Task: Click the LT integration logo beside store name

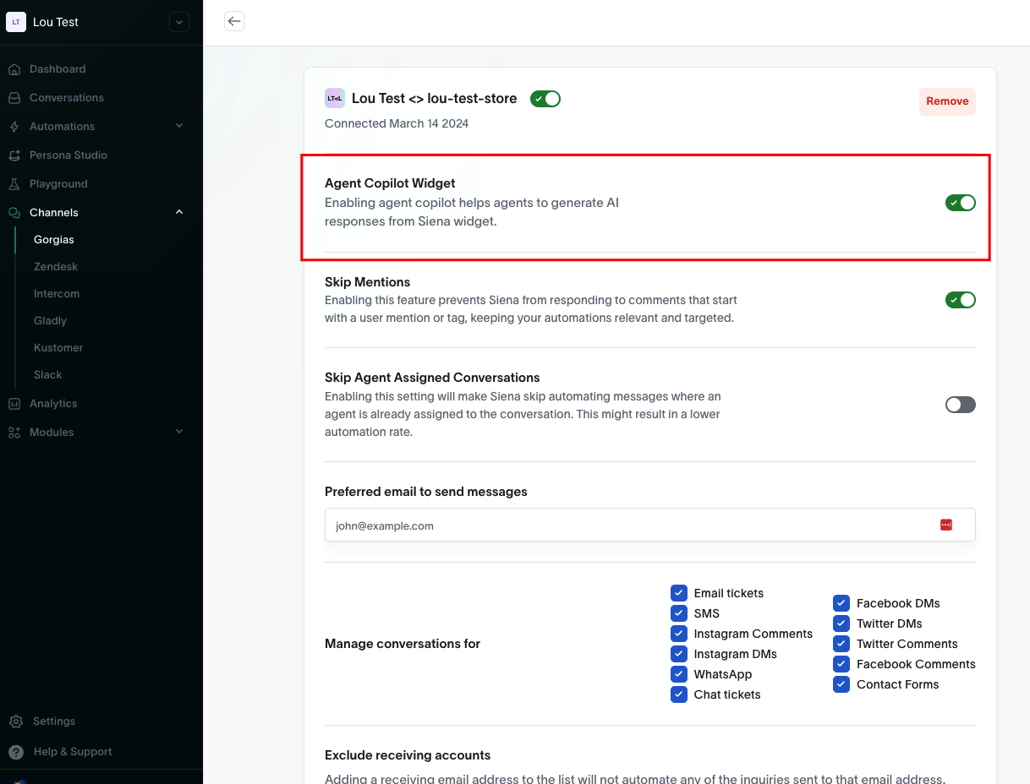Action: tap(335, 98)
